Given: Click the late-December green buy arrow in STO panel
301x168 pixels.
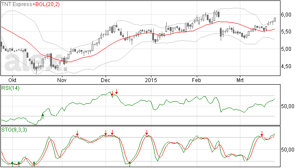Looking at the screenshot, I should pyautogui.click(x=130, y=164).
